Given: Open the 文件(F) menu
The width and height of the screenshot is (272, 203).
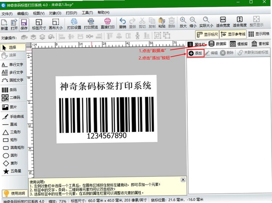Looking at the screenshot, I should coord(7,14).
